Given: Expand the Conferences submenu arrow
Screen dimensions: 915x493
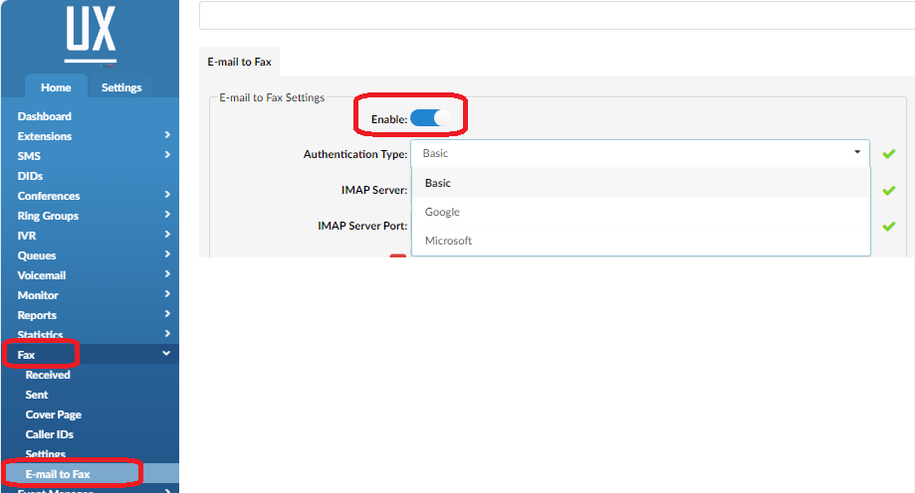Looking at the screenshot, I should [x=167, y=195].
